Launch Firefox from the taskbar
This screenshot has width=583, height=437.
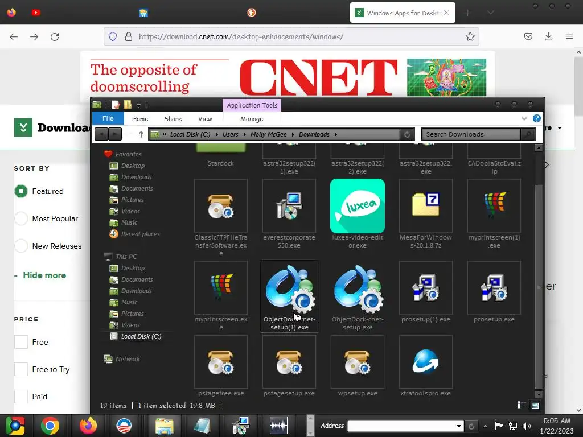tap(88, 426)
